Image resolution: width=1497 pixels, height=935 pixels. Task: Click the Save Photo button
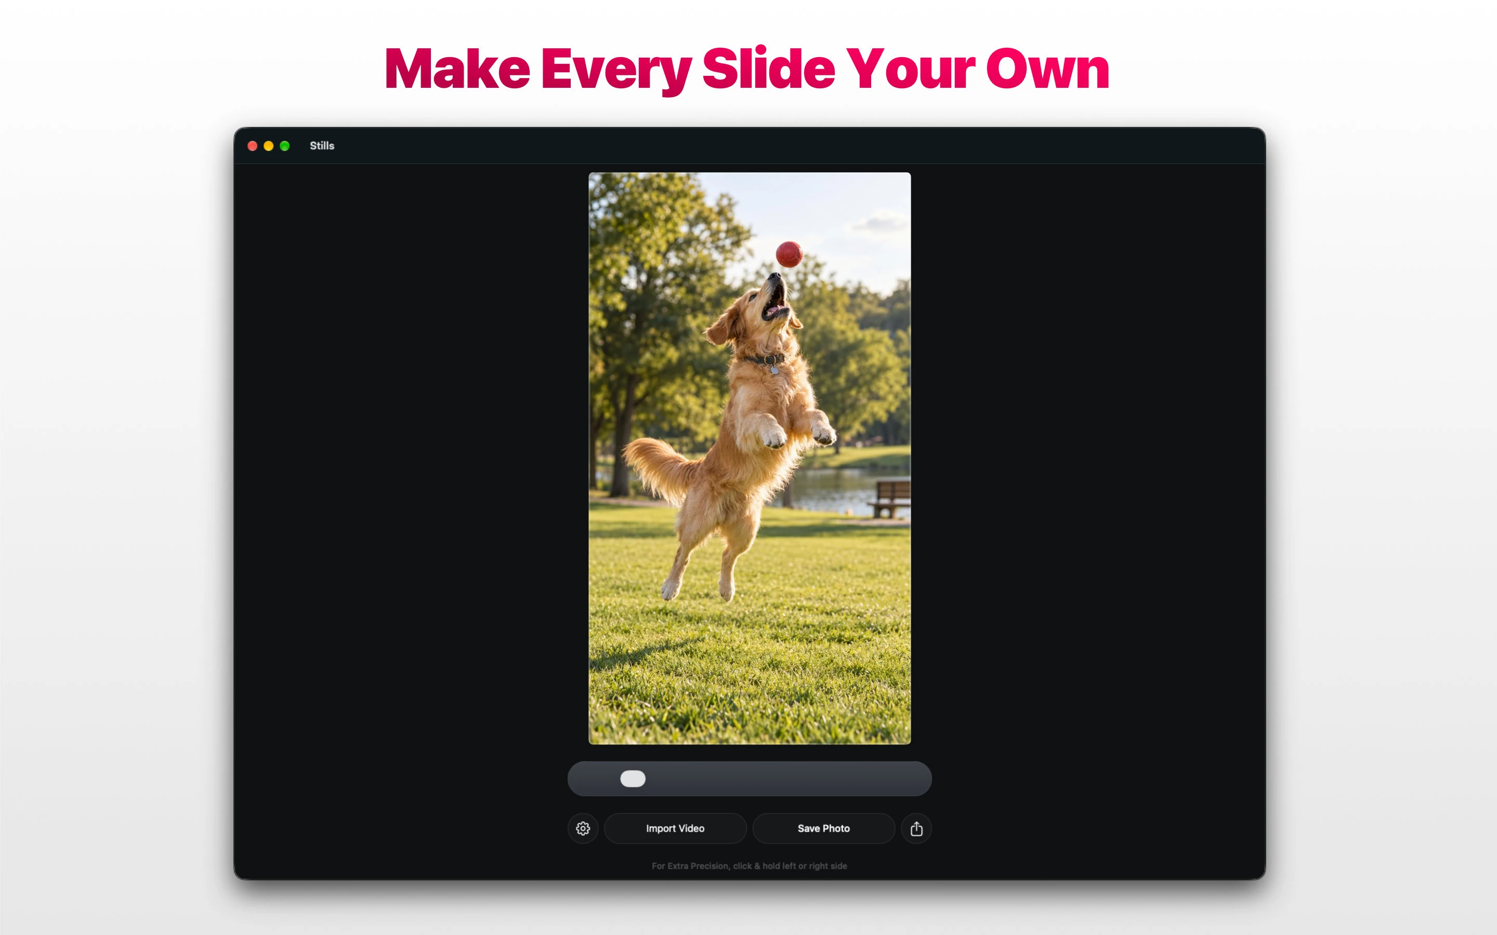[x=823, y=828]
